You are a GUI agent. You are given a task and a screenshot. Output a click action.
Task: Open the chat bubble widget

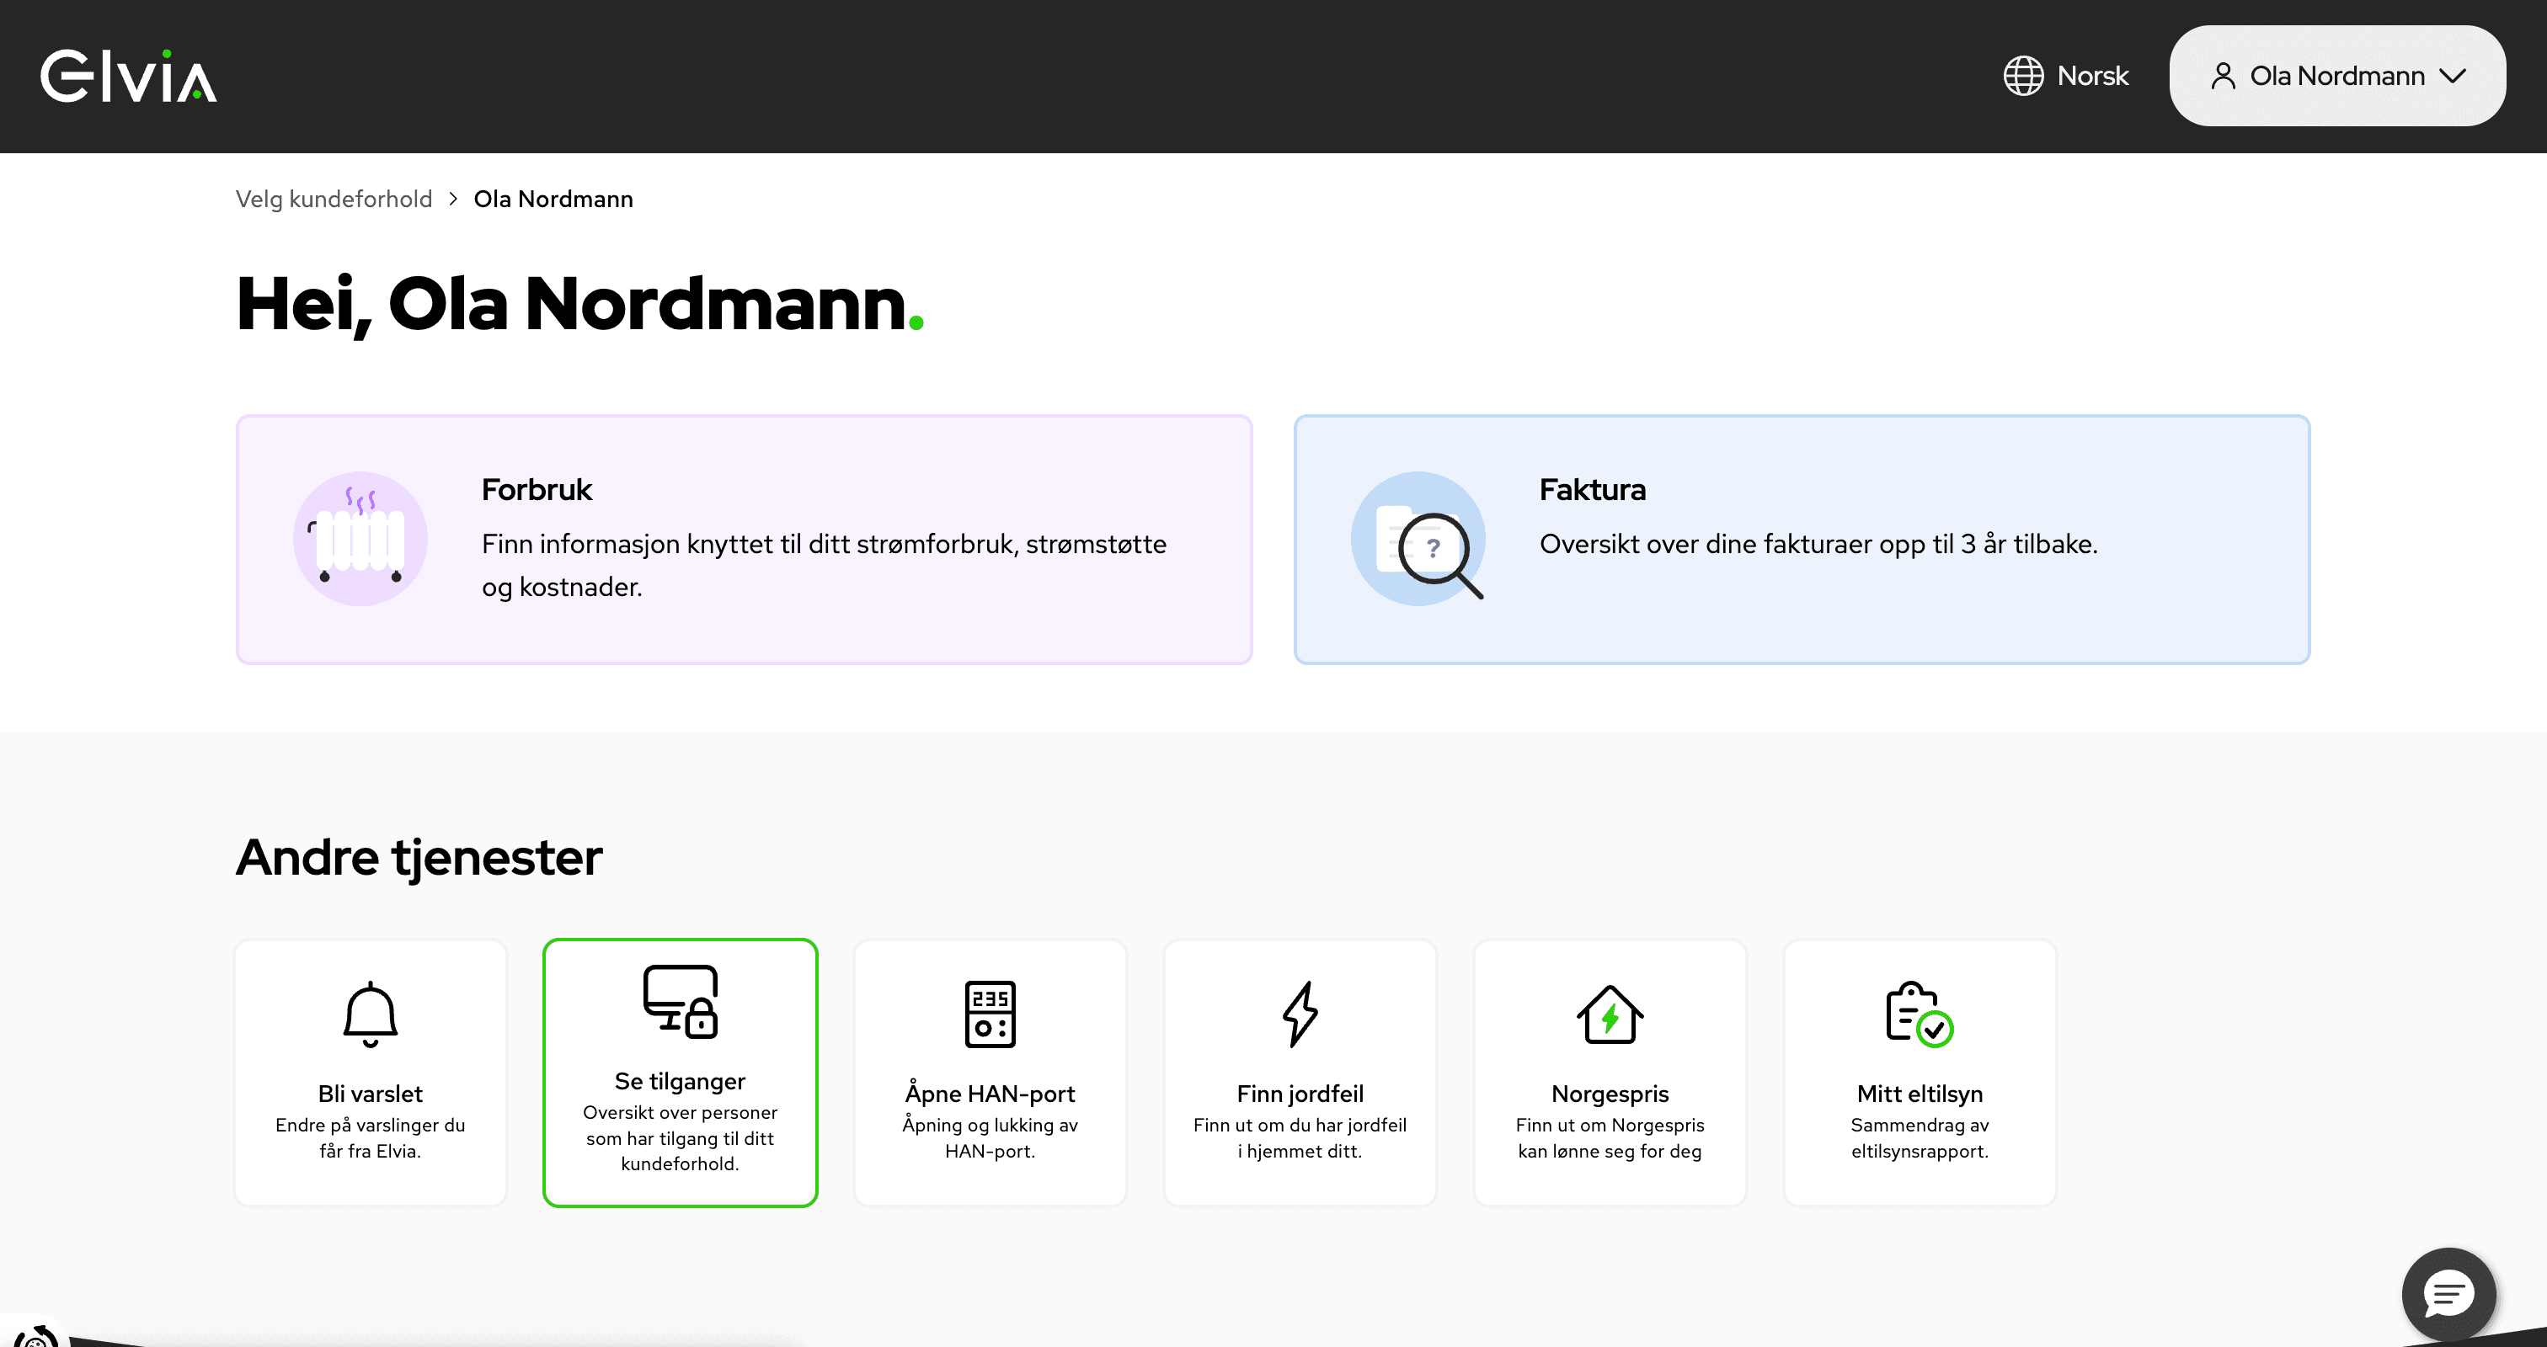2448,1294
